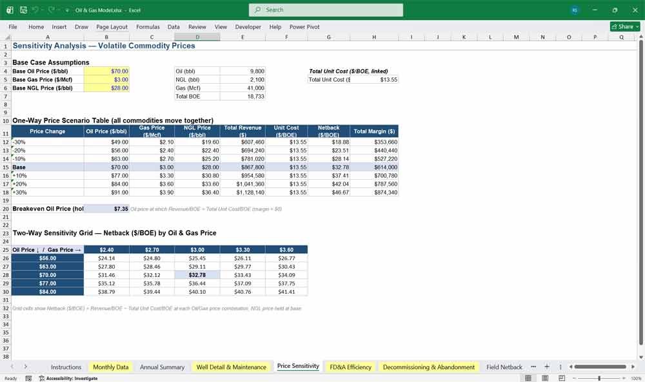Open the Page Layout ribbon tab

pos(112,26)
